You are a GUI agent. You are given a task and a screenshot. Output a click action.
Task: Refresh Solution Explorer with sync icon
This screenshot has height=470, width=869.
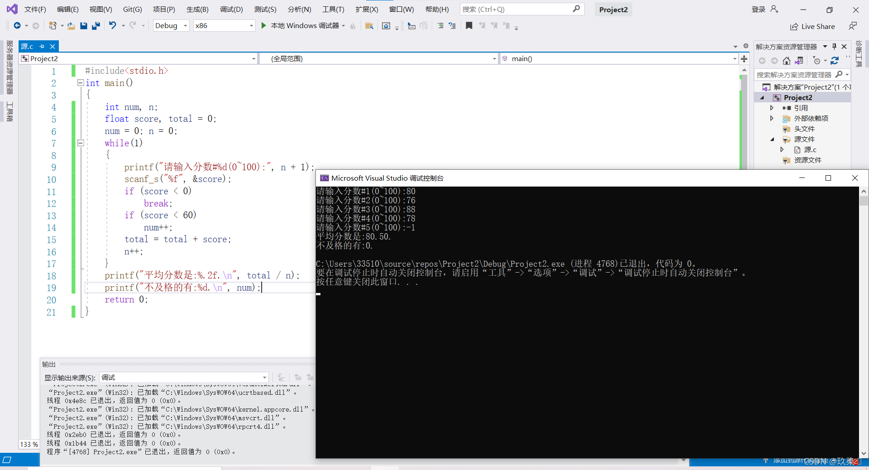(835, 61)
